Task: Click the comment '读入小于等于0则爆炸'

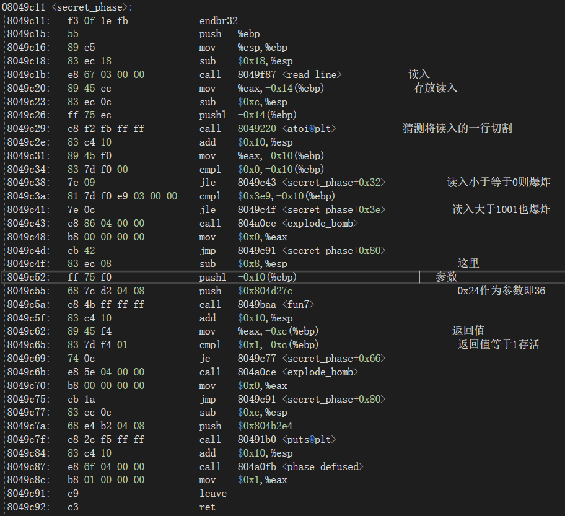Action: [x=498, y=182]
